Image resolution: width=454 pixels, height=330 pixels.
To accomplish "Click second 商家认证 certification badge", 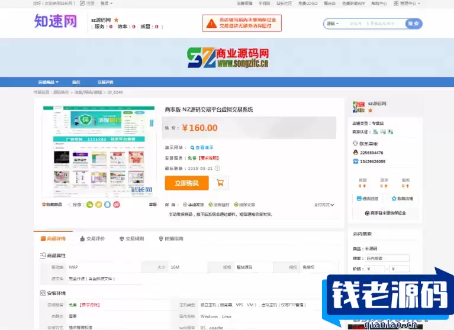I will pos(383,132).
